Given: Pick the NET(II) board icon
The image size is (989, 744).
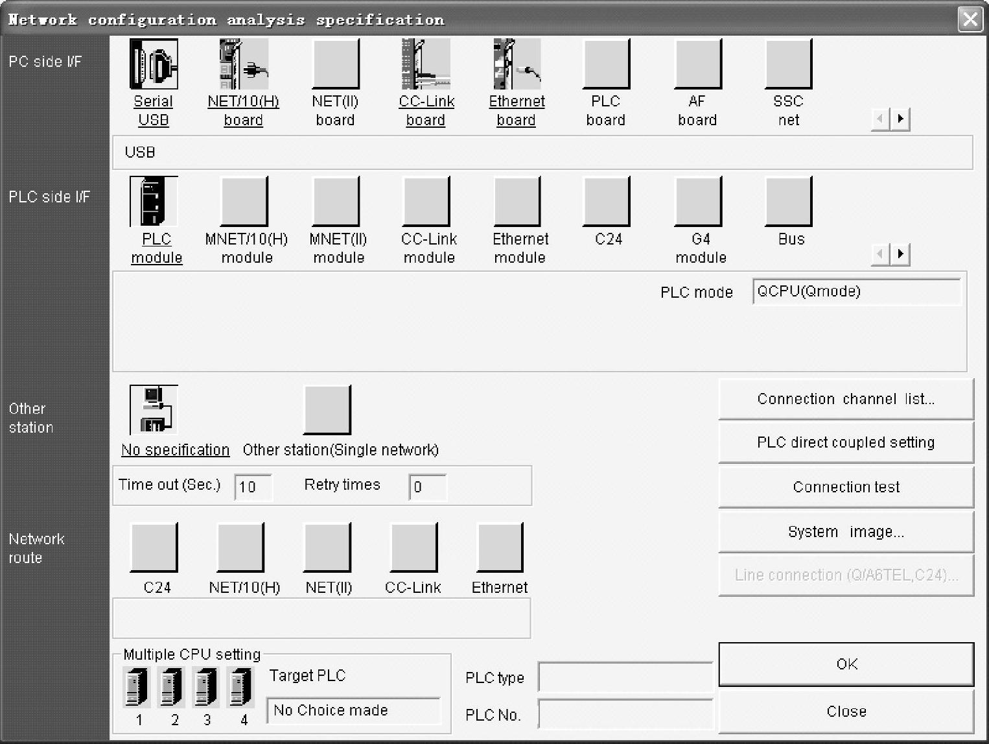Looking at the screenshot, I should click(336, 64).
